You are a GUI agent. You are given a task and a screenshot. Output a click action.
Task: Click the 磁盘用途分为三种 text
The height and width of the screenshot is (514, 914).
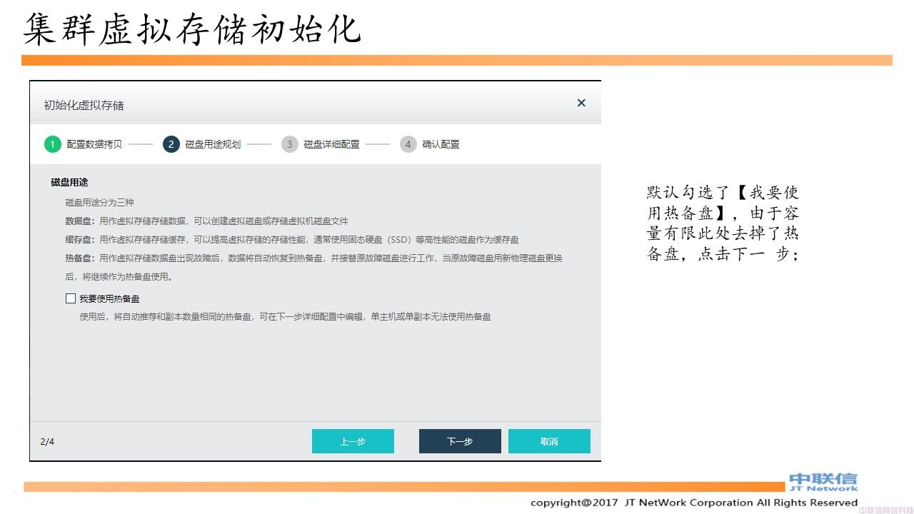(99, 203)
